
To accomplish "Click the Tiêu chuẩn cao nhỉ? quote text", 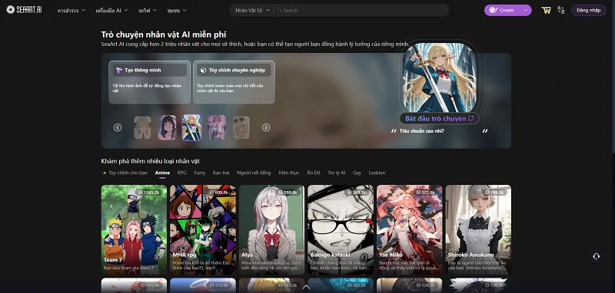I will (x=421, y=131).
